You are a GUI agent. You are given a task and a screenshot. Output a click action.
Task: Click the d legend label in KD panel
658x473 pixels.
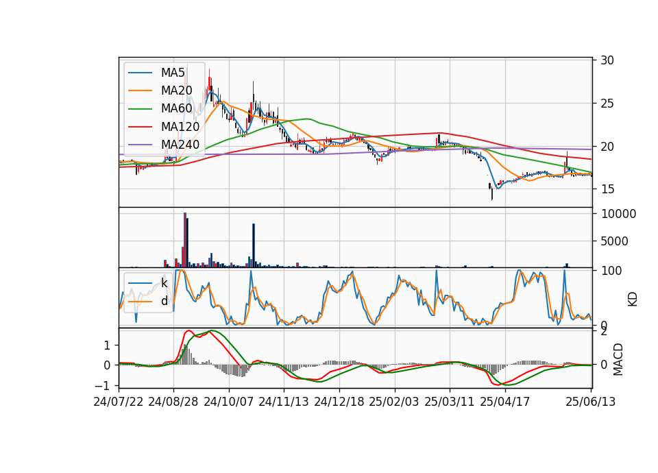[x=164, y=301]
